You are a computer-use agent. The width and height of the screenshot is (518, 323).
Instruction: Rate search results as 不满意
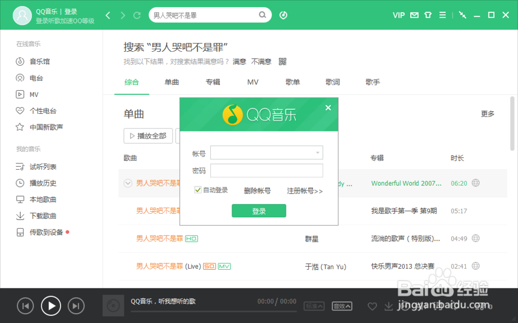(261, 62)
